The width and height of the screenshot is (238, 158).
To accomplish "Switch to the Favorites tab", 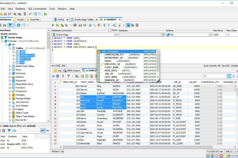I will click(x=33, y=19).
